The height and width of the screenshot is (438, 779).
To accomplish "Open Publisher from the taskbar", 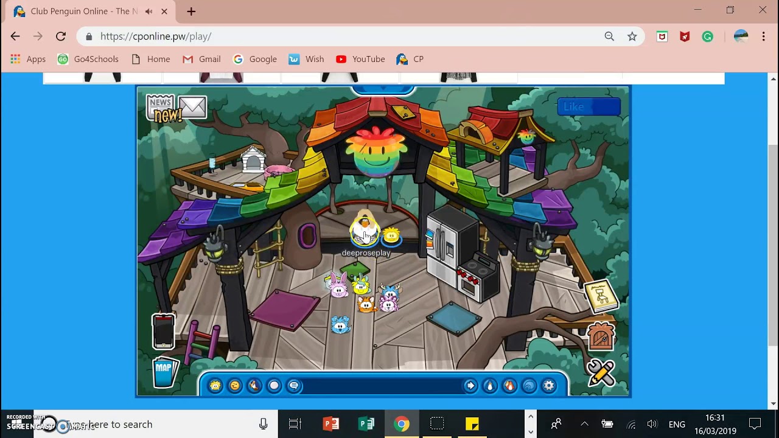I will [x=366, y=424].
